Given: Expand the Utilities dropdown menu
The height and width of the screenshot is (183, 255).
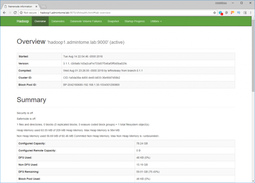Looking at the screenshot, I should [156, 21].
